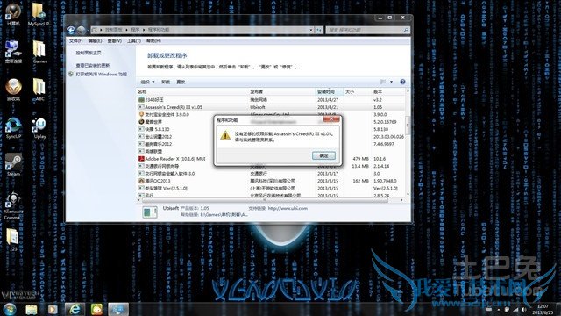Viewport: 561px width, 316px height.
Task: Open the control panel home link
Action: [89, 53]
